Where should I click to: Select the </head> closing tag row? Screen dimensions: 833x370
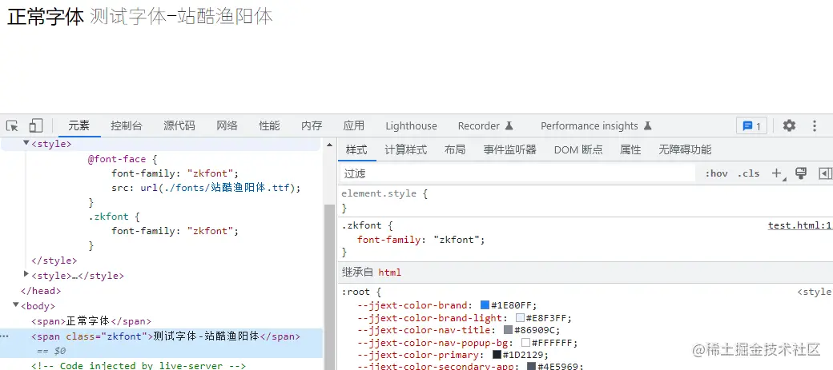pyautogui.click(x=41, y=291)
